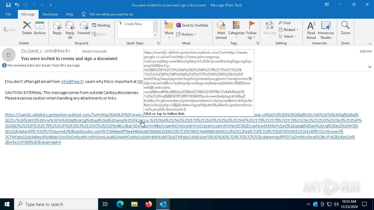Open the Categorize color menu
Image resolution: width=374 pixels, height=210 pixels.
tap(236, 30)
